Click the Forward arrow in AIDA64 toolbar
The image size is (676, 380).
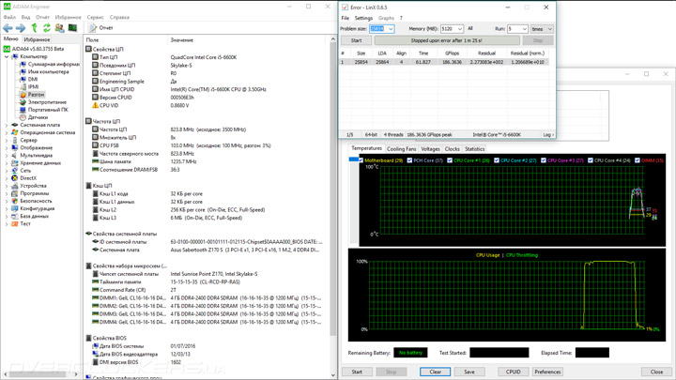pyautogui.click(x=20, y=28)
